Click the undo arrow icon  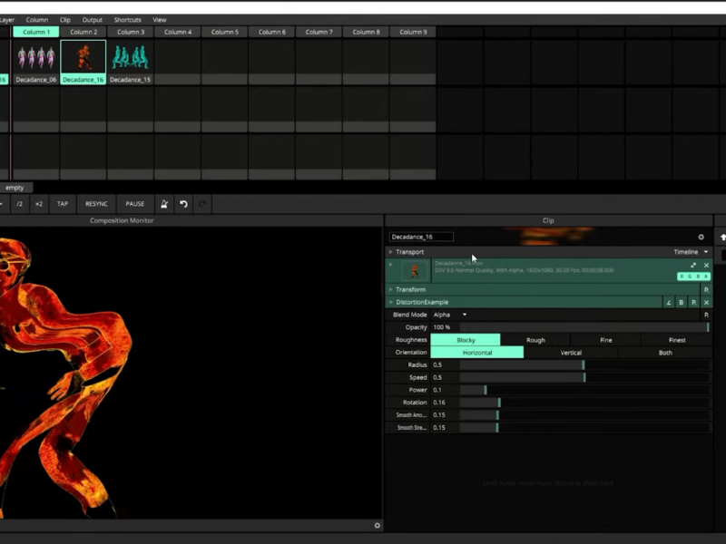183,204
